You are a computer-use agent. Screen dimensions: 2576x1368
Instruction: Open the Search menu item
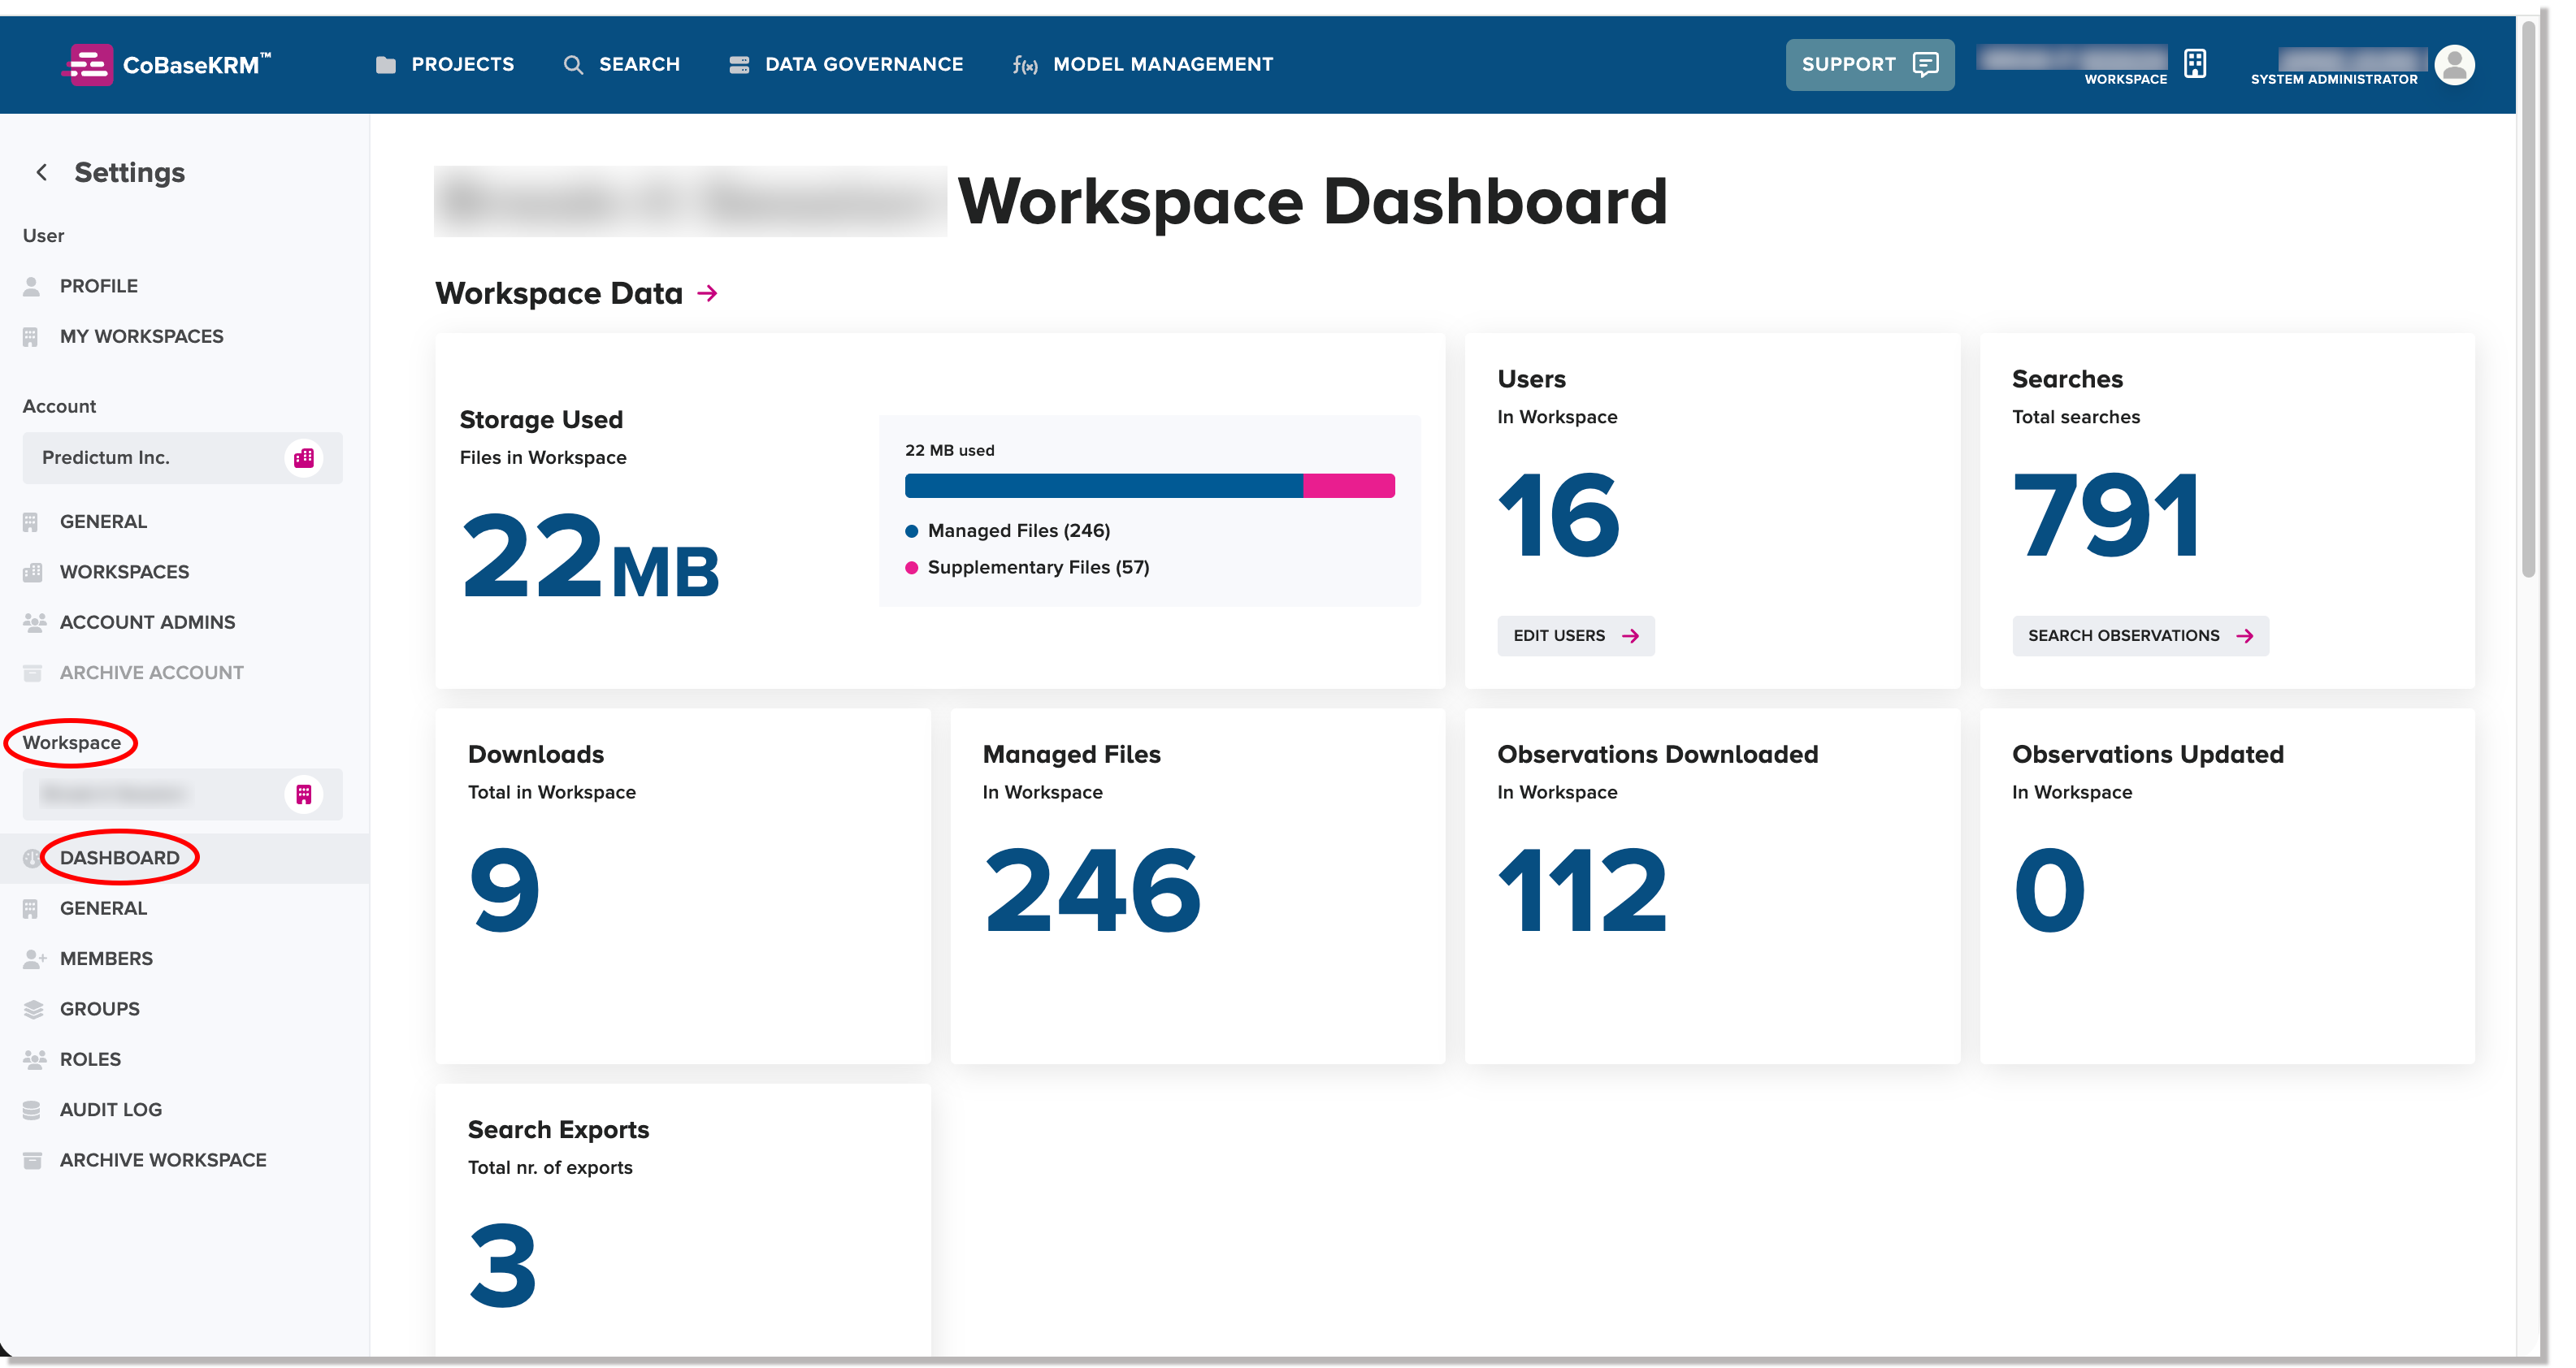click(x=621, y=65)
